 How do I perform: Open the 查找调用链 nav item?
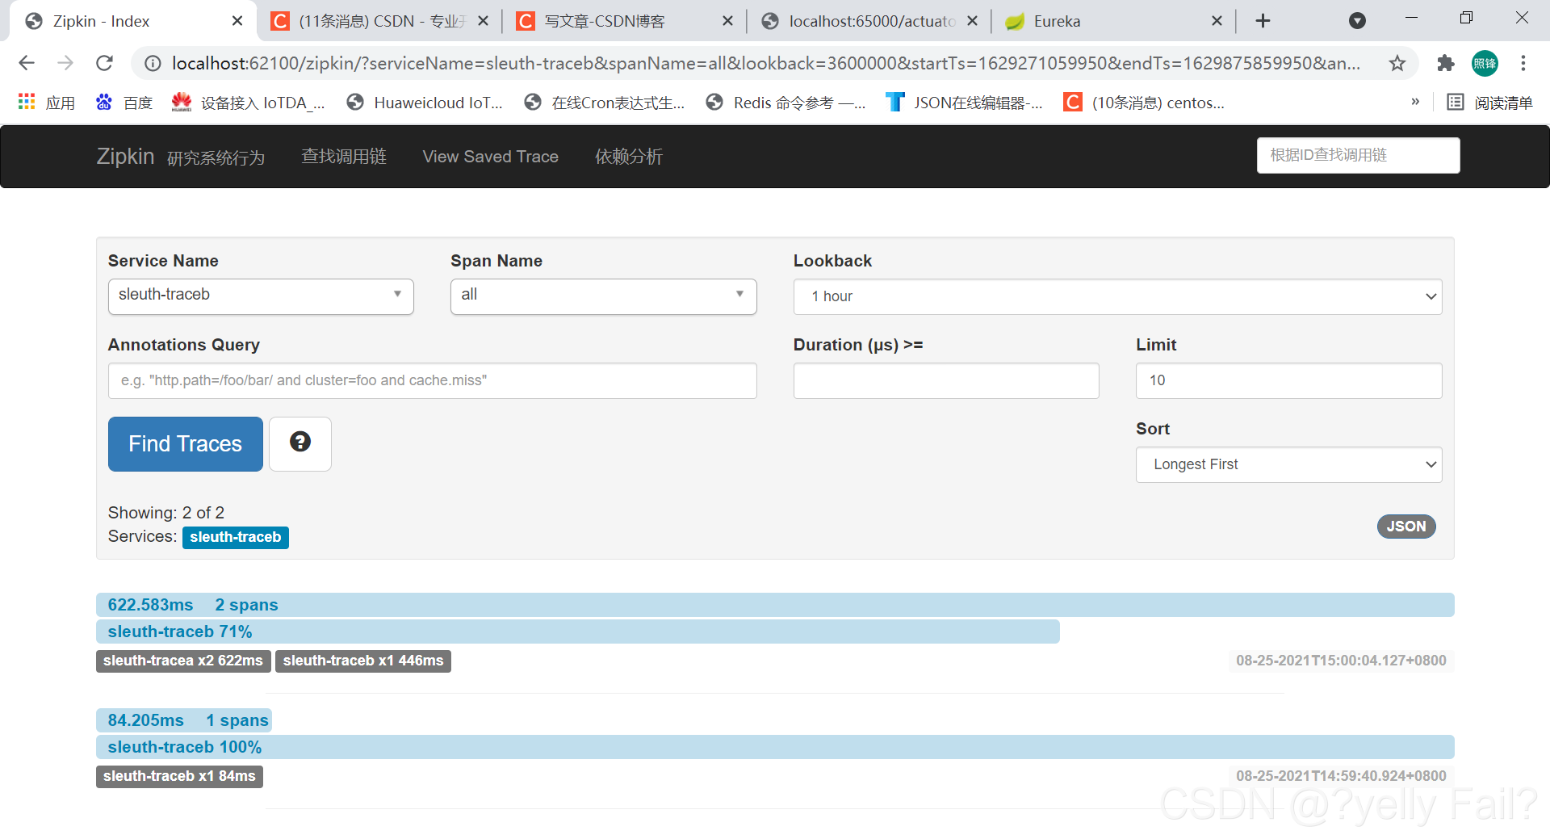[x=344, y=157]
